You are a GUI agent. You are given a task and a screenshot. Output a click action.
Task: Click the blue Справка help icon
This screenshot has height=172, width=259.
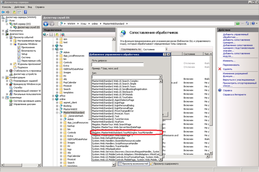[220, 90]
